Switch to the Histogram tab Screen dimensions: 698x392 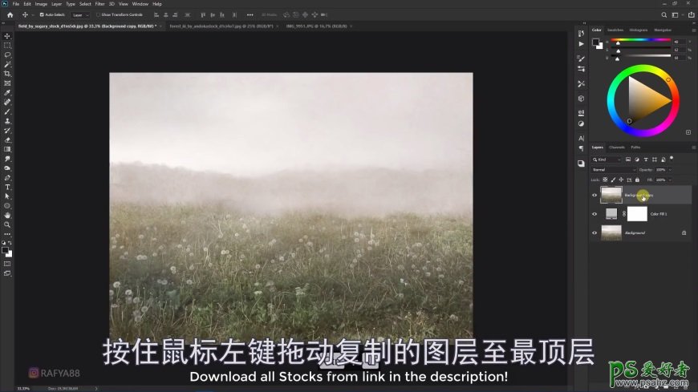click(639, 30)
